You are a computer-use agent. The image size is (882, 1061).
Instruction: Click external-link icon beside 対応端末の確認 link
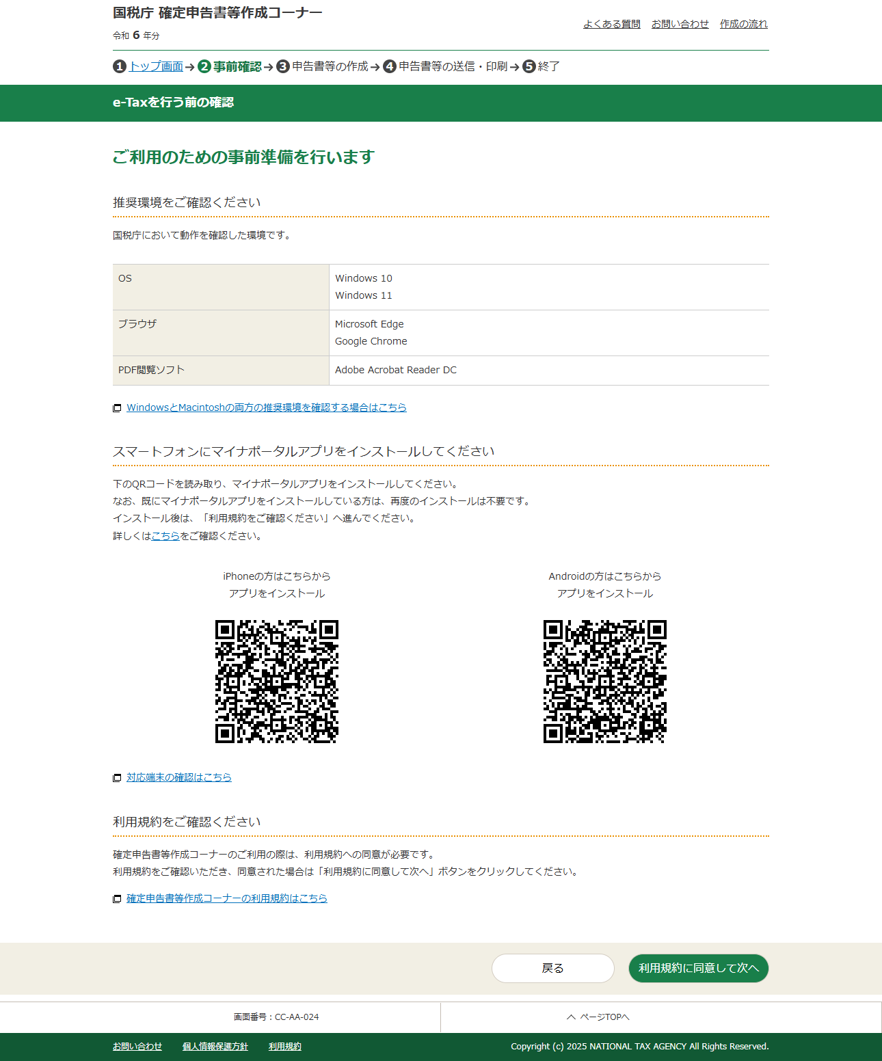117,778
